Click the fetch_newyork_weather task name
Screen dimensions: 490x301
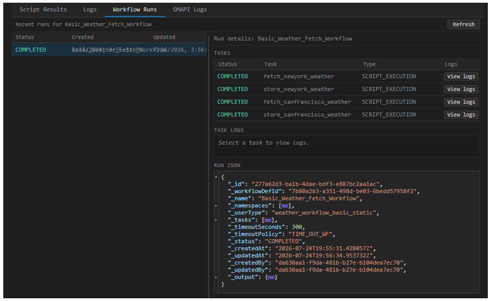[299, 76]
